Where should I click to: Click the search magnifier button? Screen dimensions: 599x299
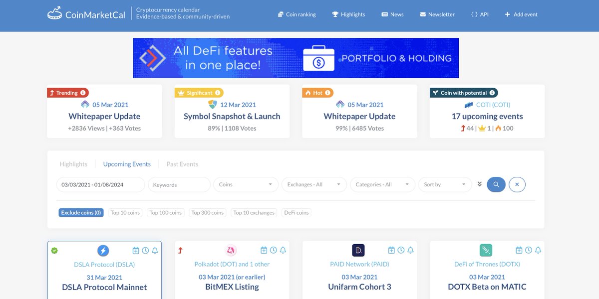point(496,184)
